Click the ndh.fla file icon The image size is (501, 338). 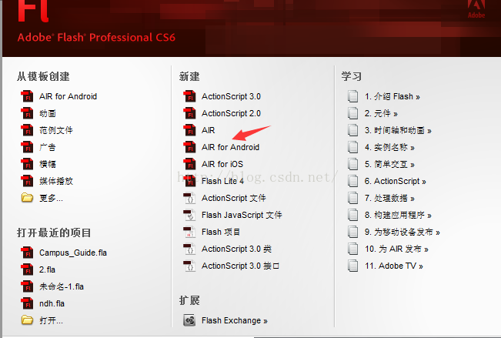27,303
